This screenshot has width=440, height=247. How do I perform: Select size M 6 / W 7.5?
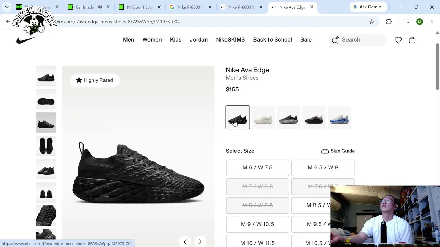click(257, 167)
